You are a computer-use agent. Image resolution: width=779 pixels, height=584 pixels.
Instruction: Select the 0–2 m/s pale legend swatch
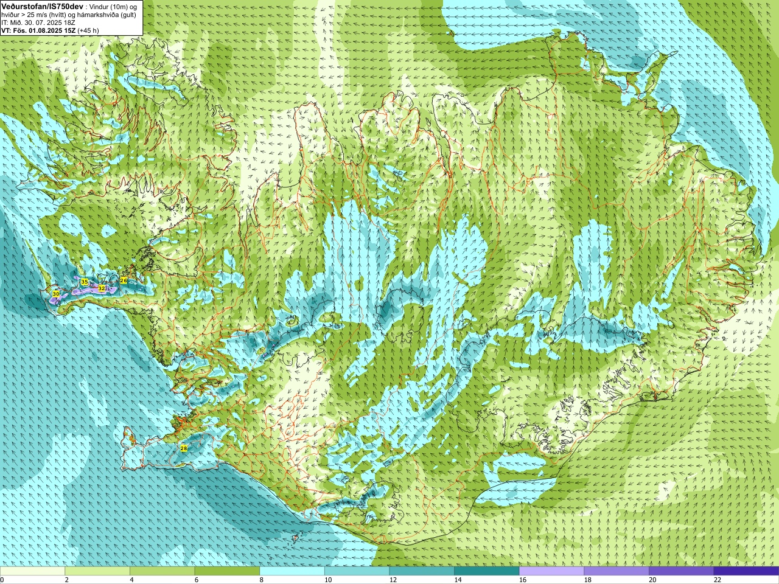[32, 571]
